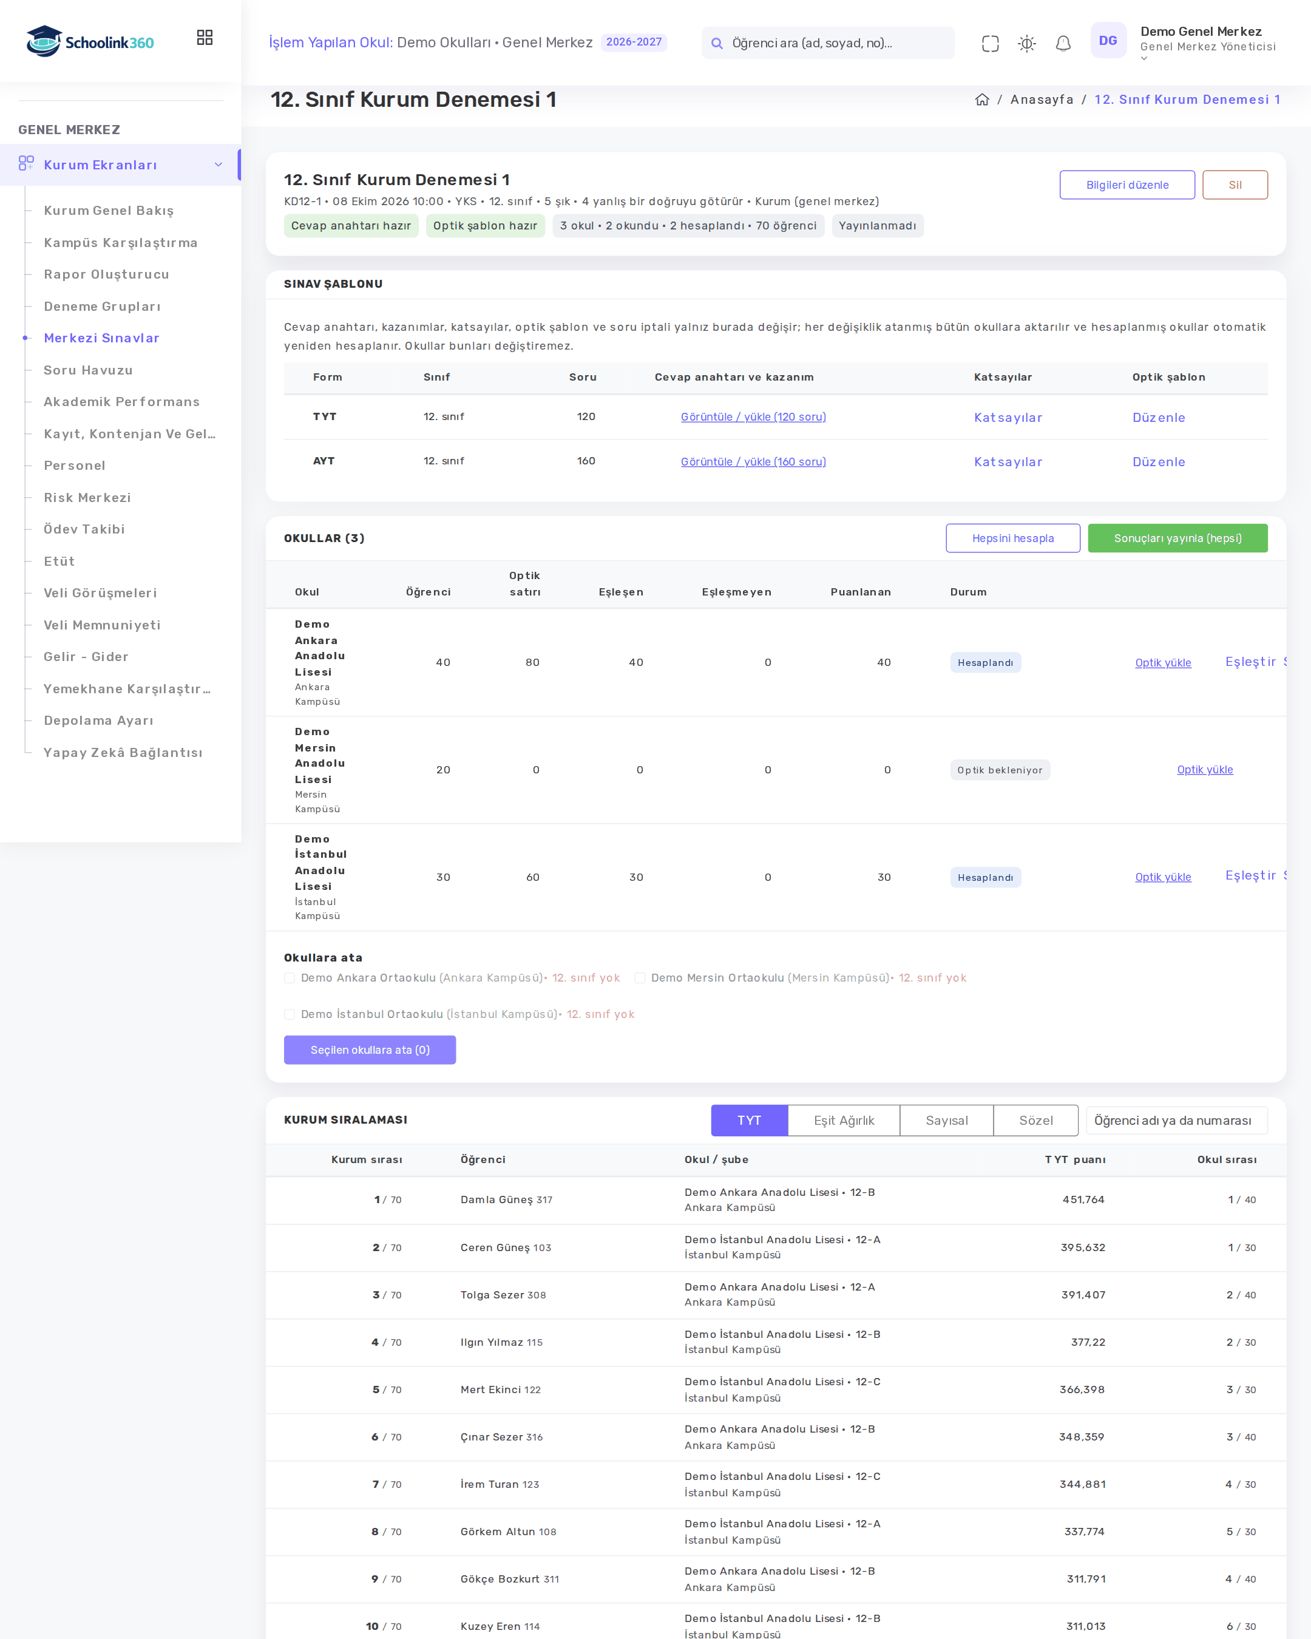
Task: Click Bilgileri düzenle button
Action: coord(1127,185)
